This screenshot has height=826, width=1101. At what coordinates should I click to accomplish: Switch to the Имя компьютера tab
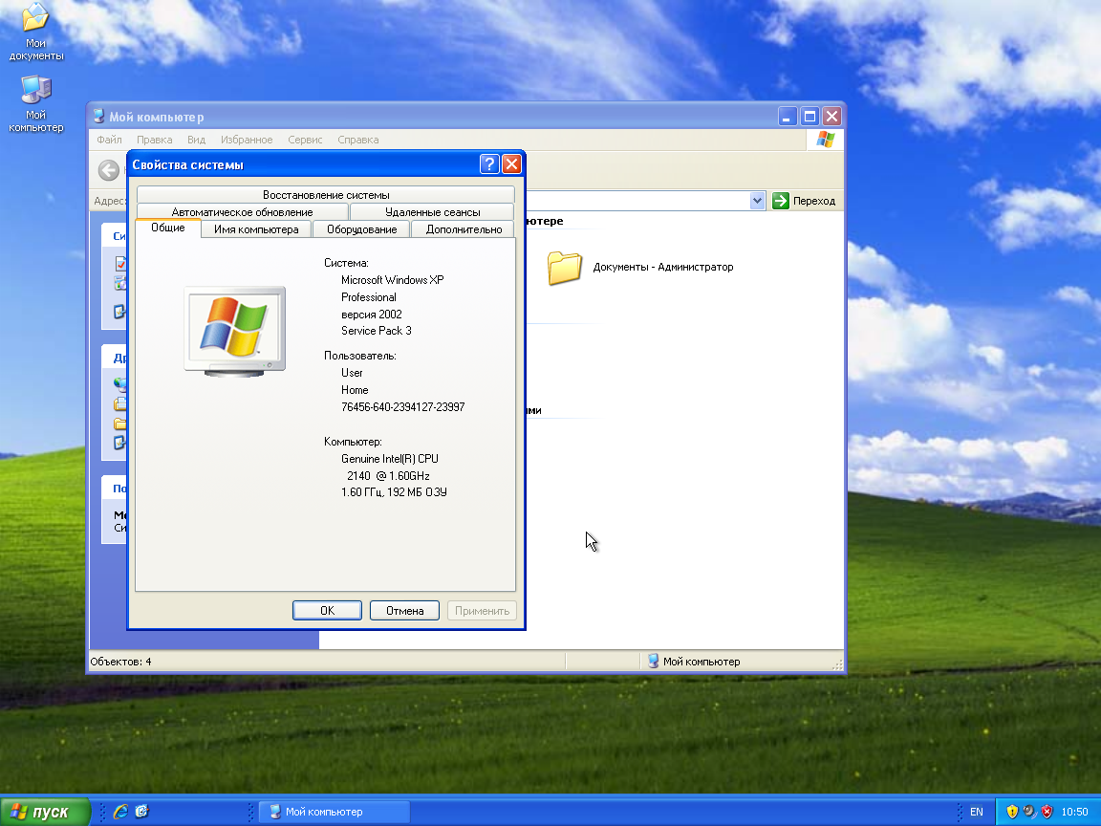click(x=256, y=229)
